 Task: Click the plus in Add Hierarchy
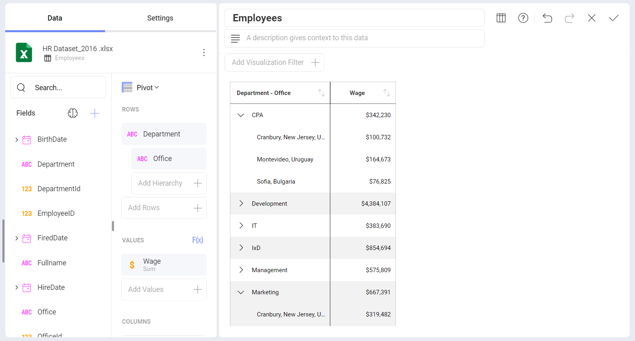click(197, 183)
